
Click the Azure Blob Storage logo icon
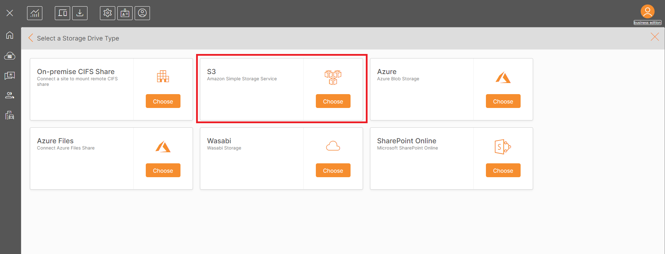coord(503,77)
